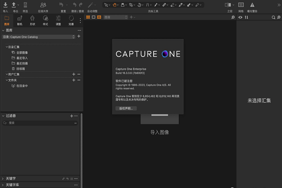The image size is (282, 188).
Task: Select the draw mask brush tool
Action: coord(156,5)
